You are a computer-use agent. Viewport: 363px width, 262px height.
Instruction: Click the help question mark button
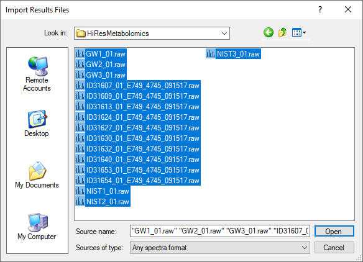[x=320, y=10]
